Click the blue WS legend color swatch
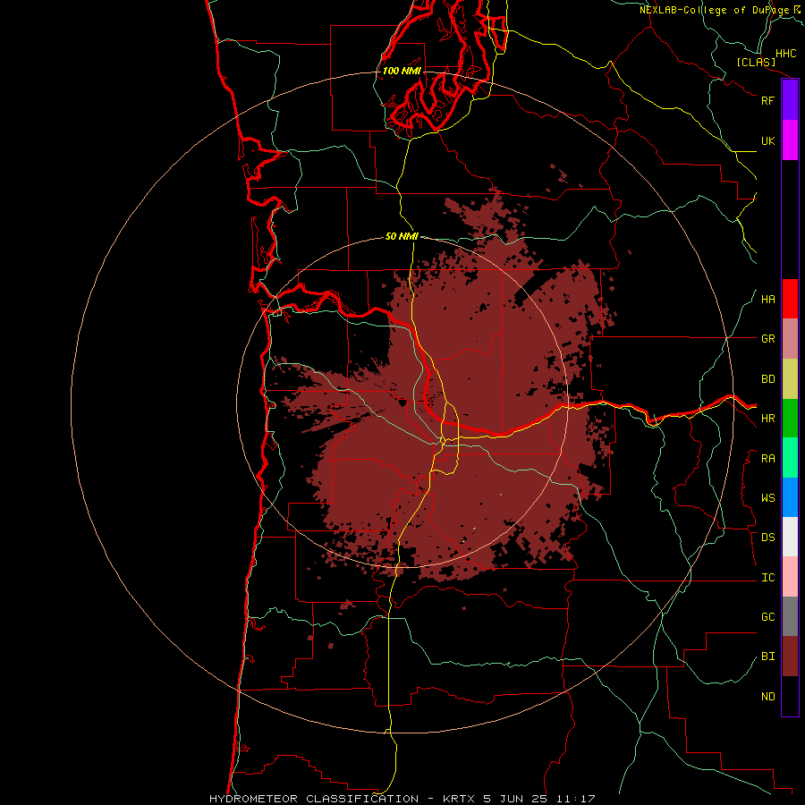This screenshot has width=805, height=805. click(x=790, y=497)
